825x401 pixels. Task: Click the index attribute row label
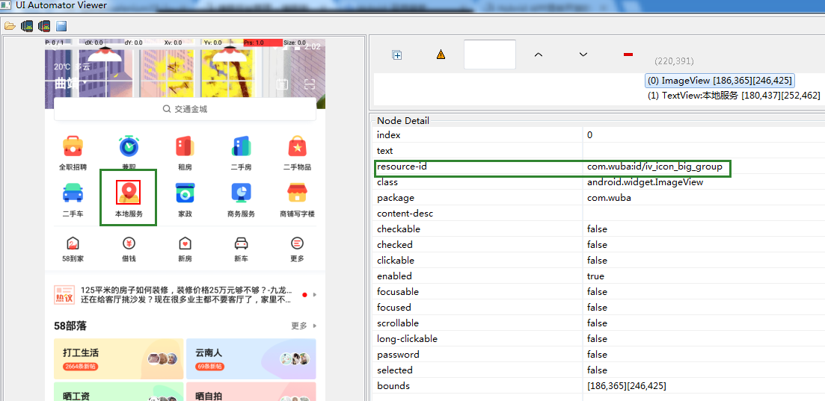point(389,135)
